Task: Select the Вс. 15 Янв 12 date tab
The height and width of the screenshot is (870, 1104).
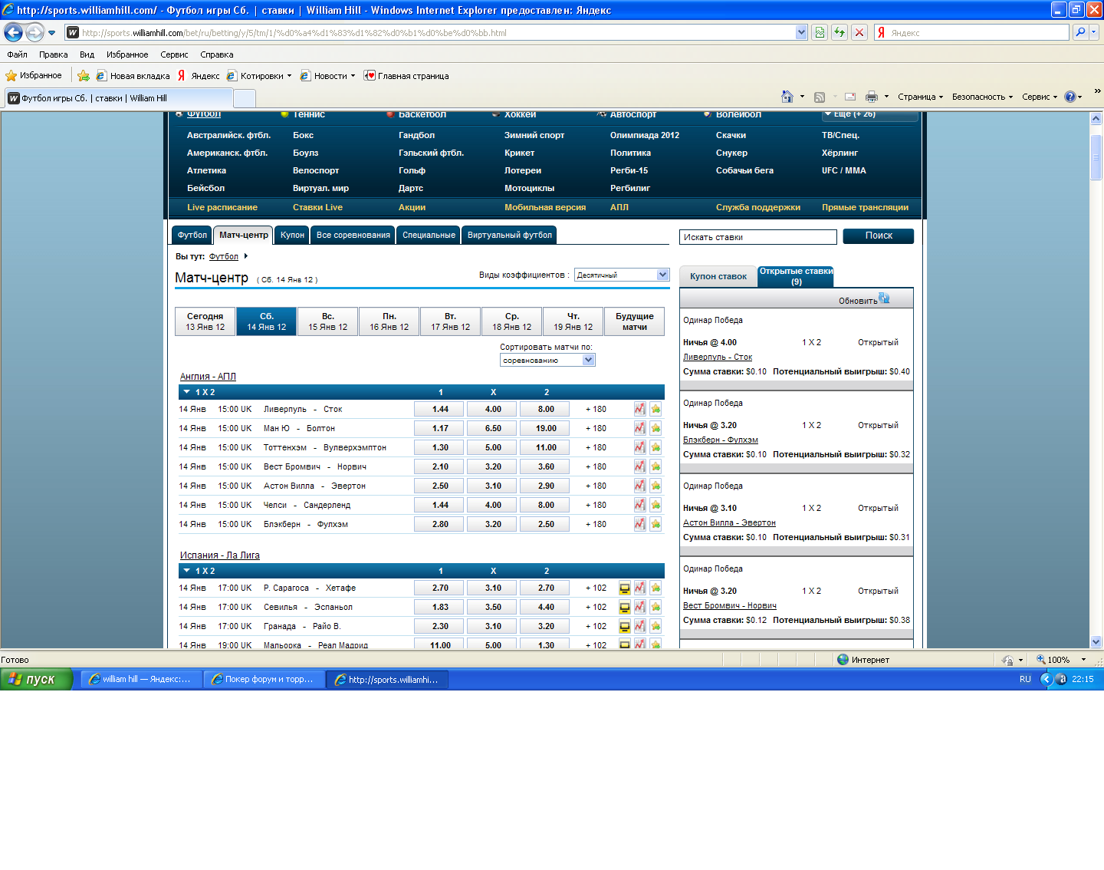Action: (327, 321)
